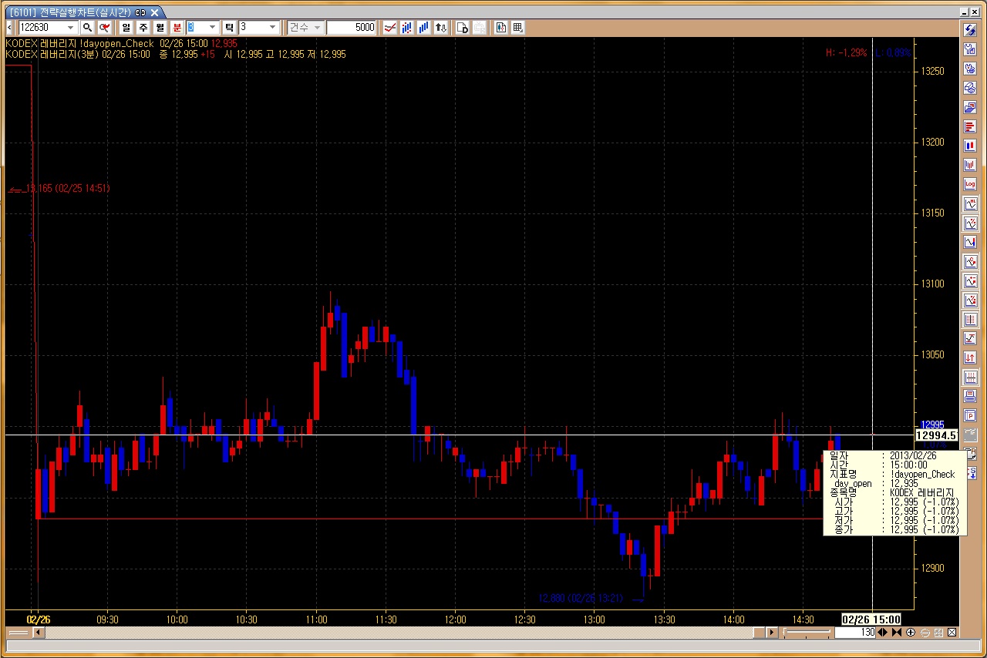This screenshot has width=987, height=658.
Task: Select the 일 (daily) period toggle
Action: click(x=126, y=28)
